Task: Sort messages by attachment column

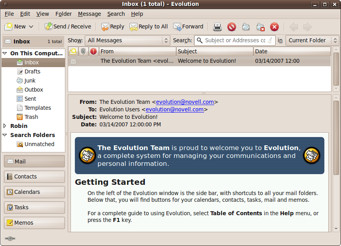Action: coord(84,51)
